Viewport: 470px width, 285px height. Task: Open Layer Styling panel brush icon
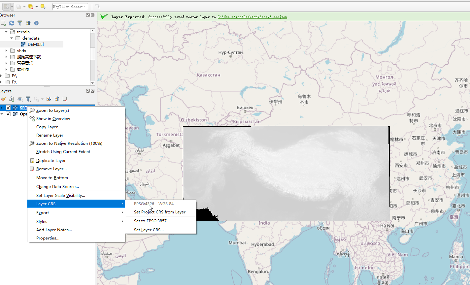pos(3,99)
